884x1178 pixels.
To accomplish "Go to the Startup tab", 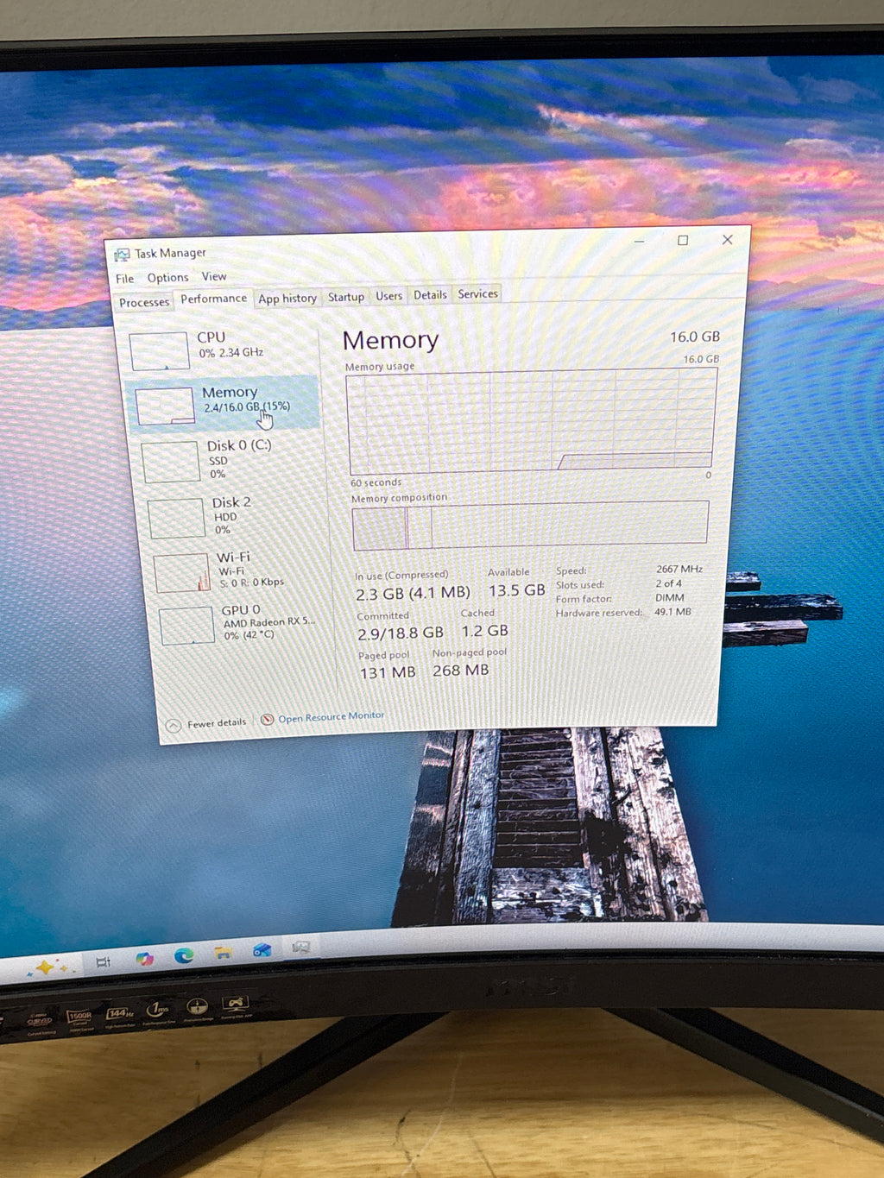I will tap(345, 297).
